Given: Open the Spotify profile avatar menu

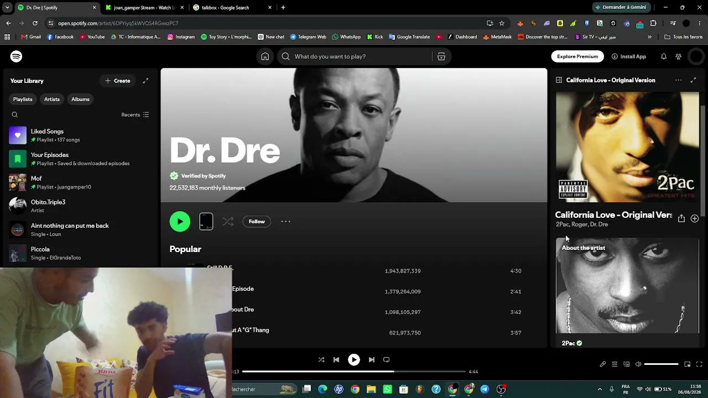Looking at the screenshot, I should [x=696, y=56].
